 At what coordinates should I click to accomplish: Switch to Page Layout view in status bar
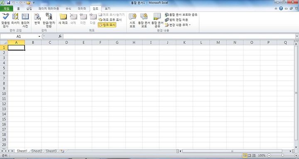(249, 156)
